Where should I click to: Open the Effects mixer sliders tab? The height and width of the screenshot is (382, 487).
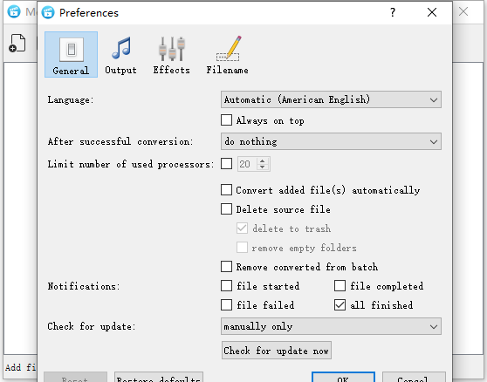pos(171,54)
